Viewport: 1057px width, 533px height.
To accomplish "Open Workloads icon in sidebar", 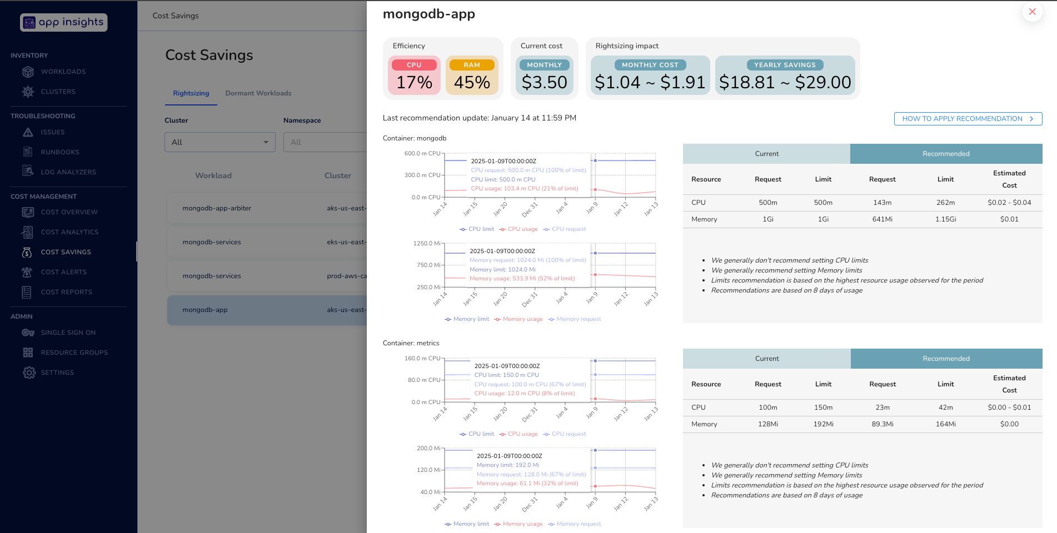I will (28, 72).
